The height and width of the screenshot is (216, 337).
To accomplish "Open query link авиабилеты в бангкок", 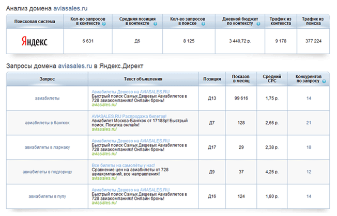I will click(47, 123).
